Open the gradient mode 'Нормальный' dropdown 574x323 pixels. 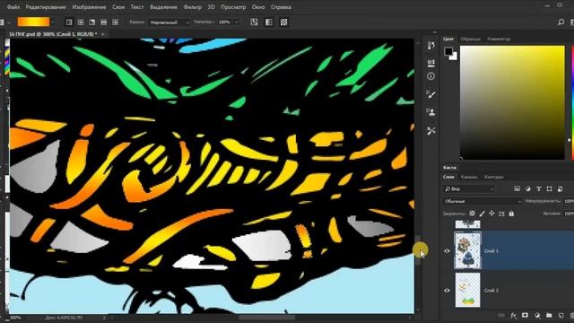pos(170,22)
